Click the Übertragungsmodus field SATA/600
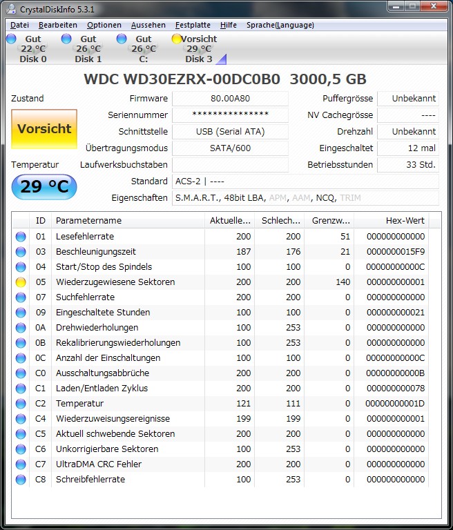The width and height of the screenshot is (453, 530). [230, 148]
